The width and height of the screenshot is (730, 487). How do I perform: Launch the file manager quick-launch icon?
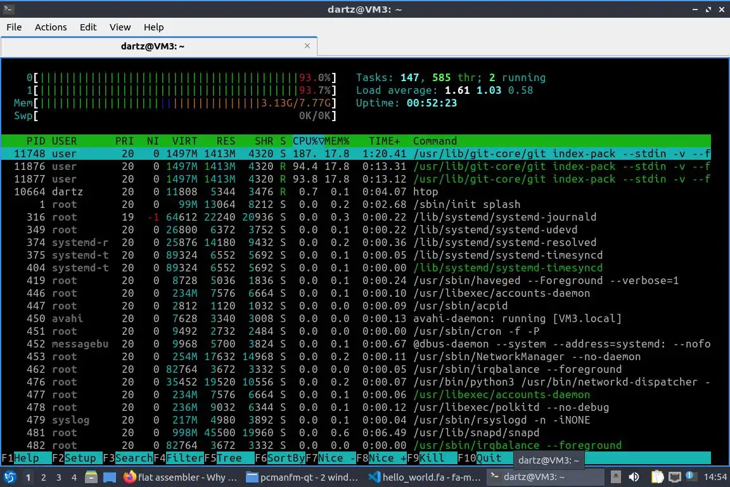pos(91,477)
